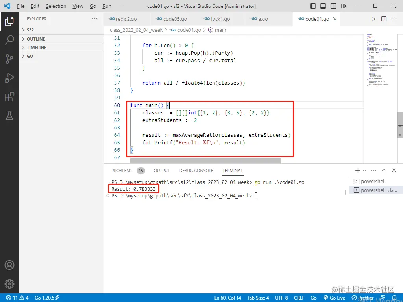Open the File menu
The height and width of the screenshot is (302, 403).
pos(20,6)
